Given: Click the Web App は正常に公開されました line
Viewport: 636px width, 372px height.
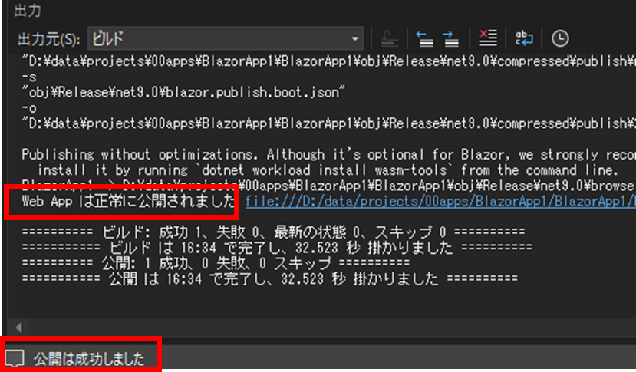Looking at the screenshot, I should 128,202.
